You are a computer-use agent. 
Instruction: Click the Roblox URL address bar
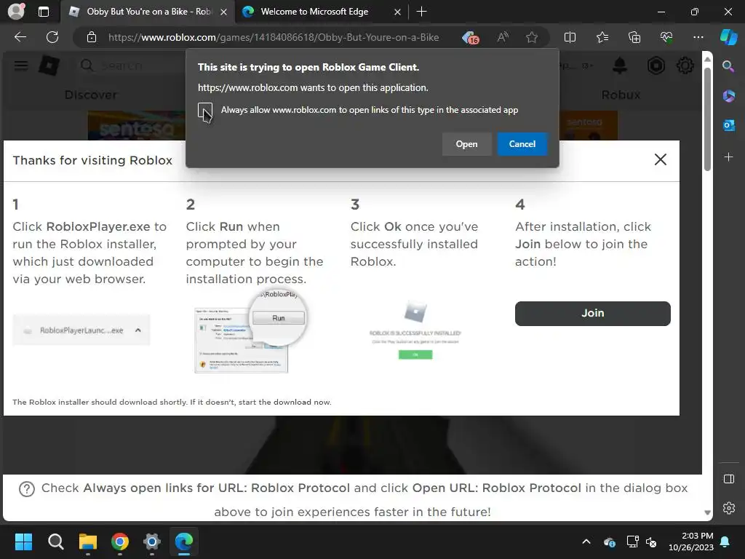[x=274, y=37]
